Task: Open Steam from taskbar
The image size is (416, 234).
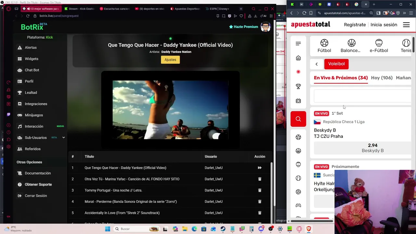Action: pyautogui.click(x=223, y=229)
